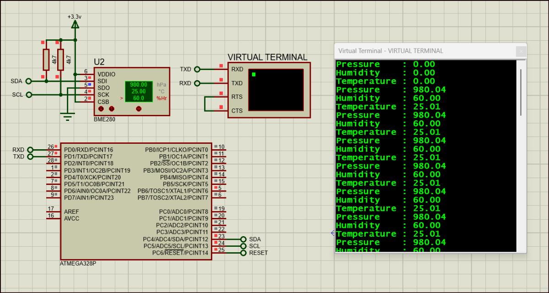Click the RXD terminal on ATmega pin 26
Image resolution: width=549 pixels, height=293 pixels.
tap(30, 150)
